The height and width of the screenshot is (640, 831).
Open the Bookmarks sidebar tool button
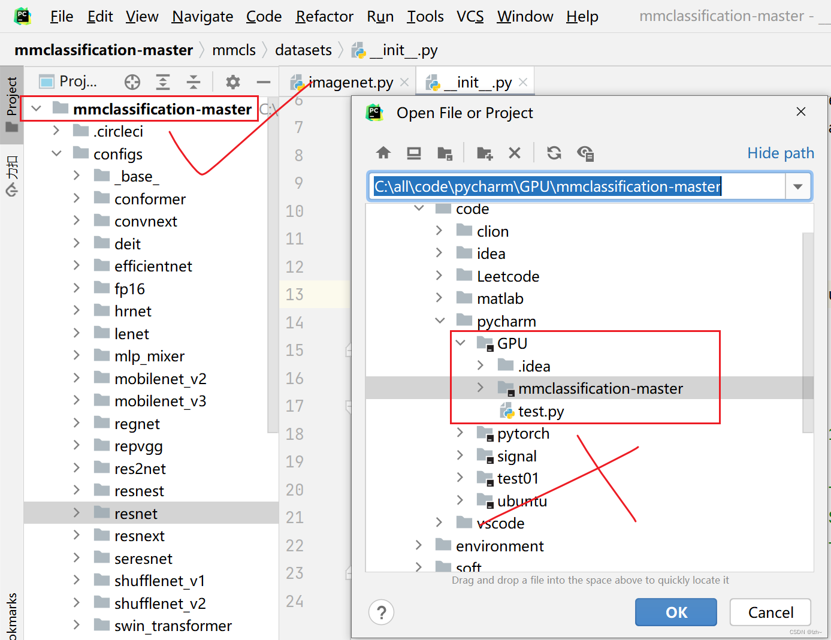click(x=11, y=616)
